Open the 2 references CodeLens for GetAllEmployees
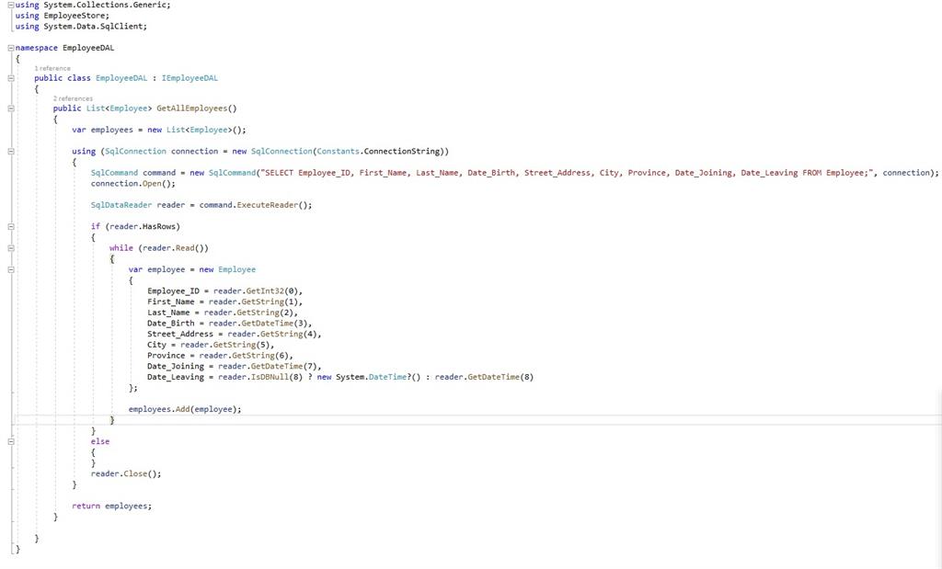Viewport: 942px width, 569px height. [72, 97]
